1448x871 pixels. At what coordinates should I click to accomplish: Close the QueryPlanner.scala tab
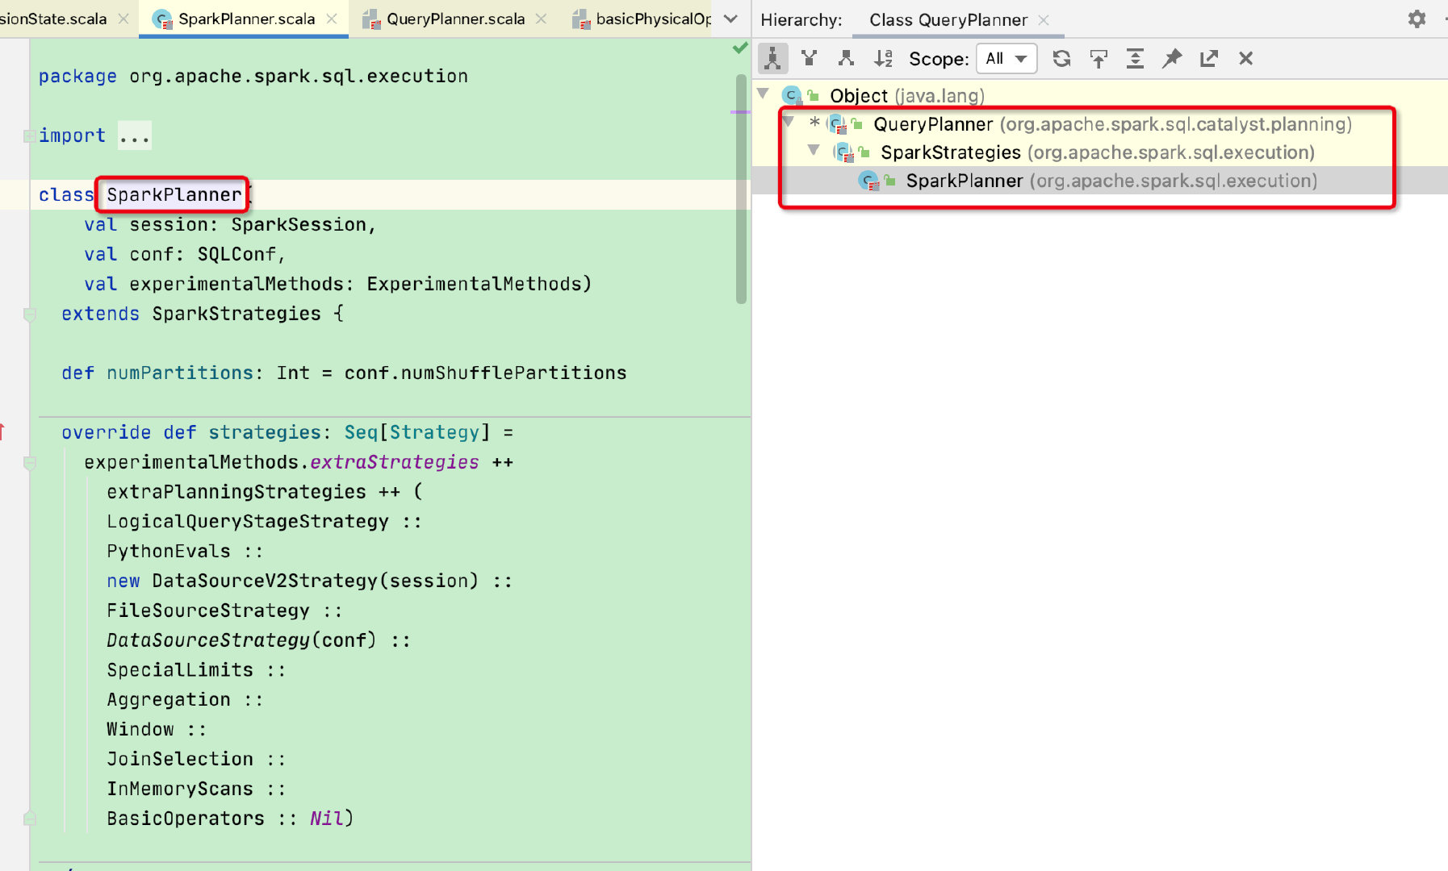pos(541,19)
